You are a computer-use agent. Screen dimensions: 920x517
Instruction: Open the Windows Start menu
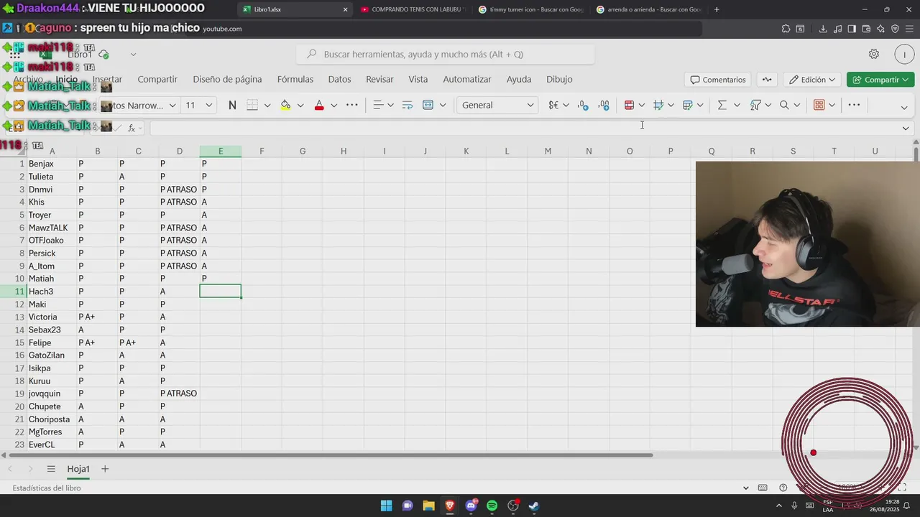pyautogui.click(x=386, y=506)
